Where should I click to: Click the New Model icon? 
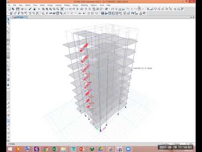coord(10,9)
